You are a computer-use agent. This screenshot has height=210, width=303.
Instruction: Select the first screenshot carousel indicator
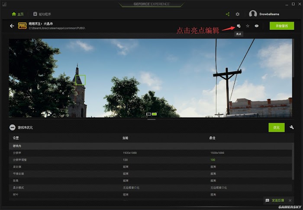[x=148, y=114]
